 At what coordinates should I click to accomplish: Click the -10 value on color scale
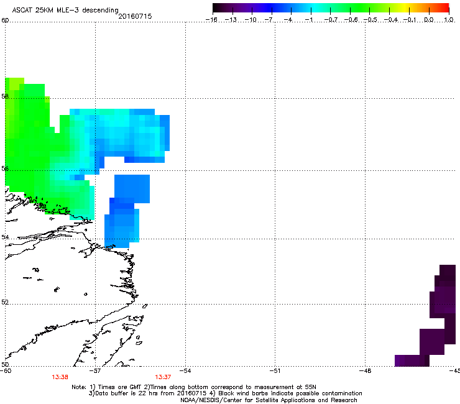251,20
